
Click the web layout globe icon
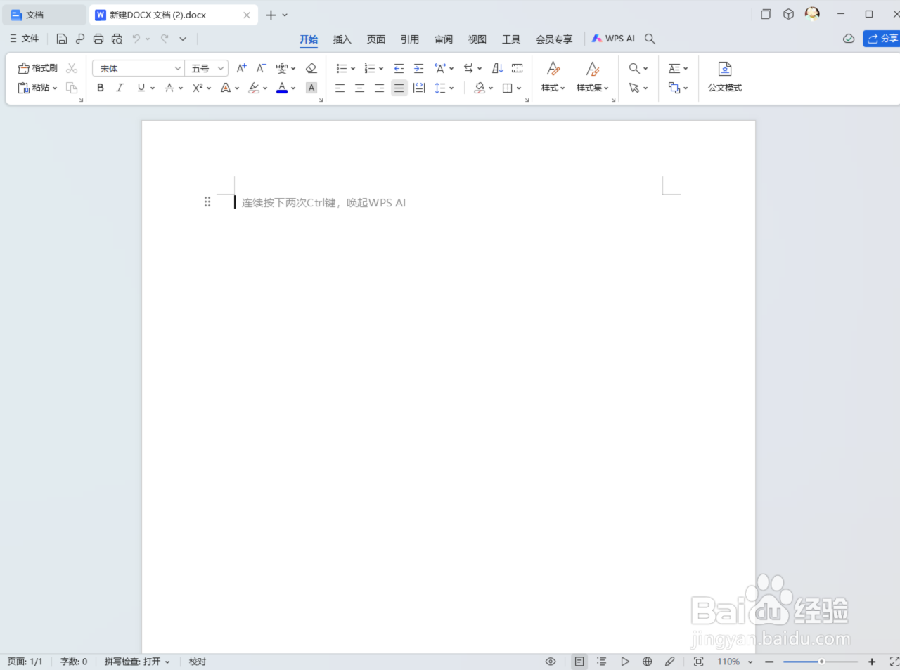tap(648, 662)
